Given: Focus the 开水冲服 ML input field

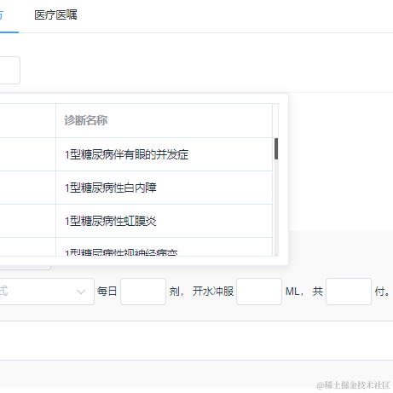Looking at the screenshot, I should 259,292.
